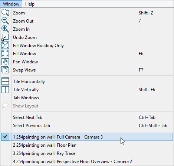Click the Fill Window arrows icon

5,53
